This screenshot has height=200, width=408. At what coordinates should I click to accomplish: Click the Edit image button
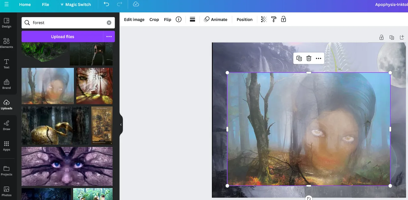[x=134, y=19]
